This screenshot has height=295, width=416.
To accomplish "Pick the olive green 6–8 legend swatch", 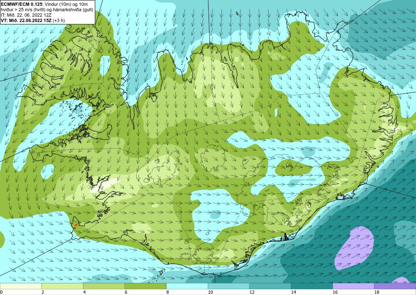I will [146, 286].
